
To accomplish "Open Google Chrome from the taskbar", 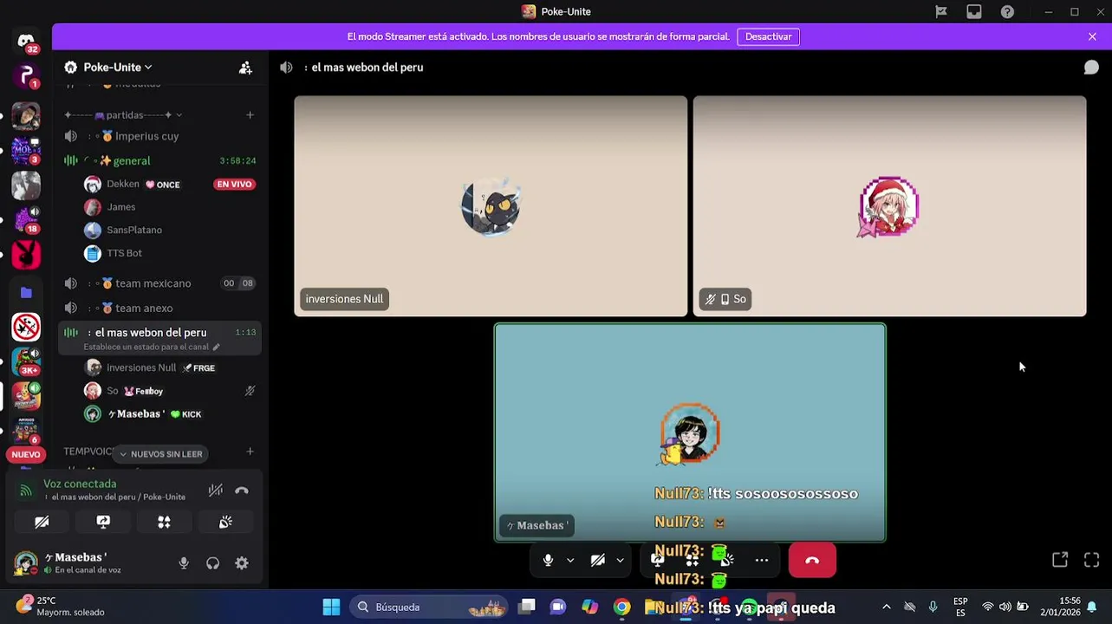I will [x=621, y=607].
